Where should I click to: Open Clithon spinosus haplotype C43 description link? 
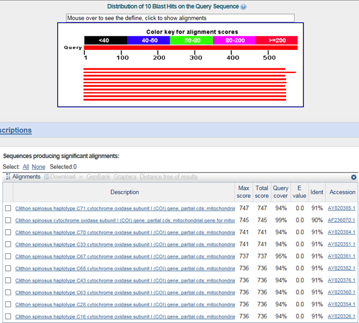[125, 281]
